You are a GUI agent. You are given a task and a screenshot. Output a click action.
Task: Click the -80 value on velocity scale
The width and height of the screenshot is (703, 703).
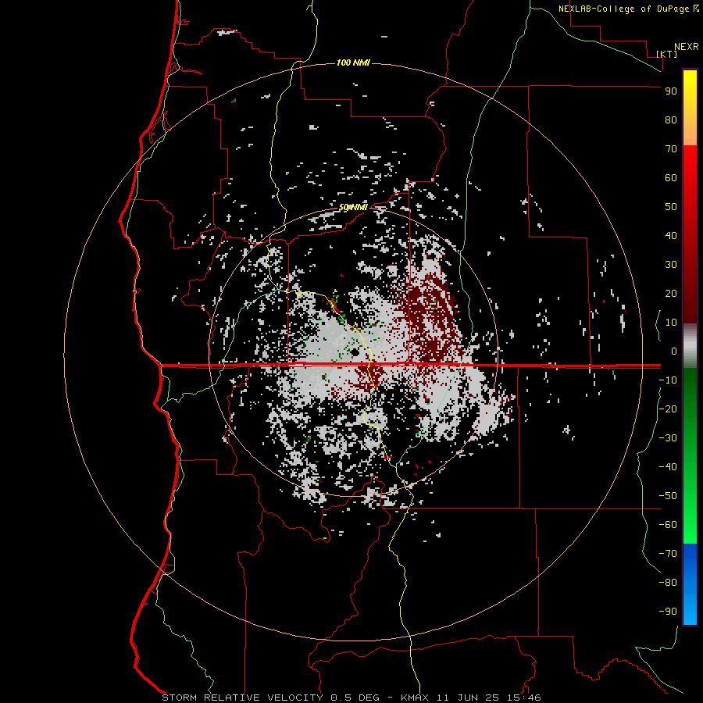(668, 583)
